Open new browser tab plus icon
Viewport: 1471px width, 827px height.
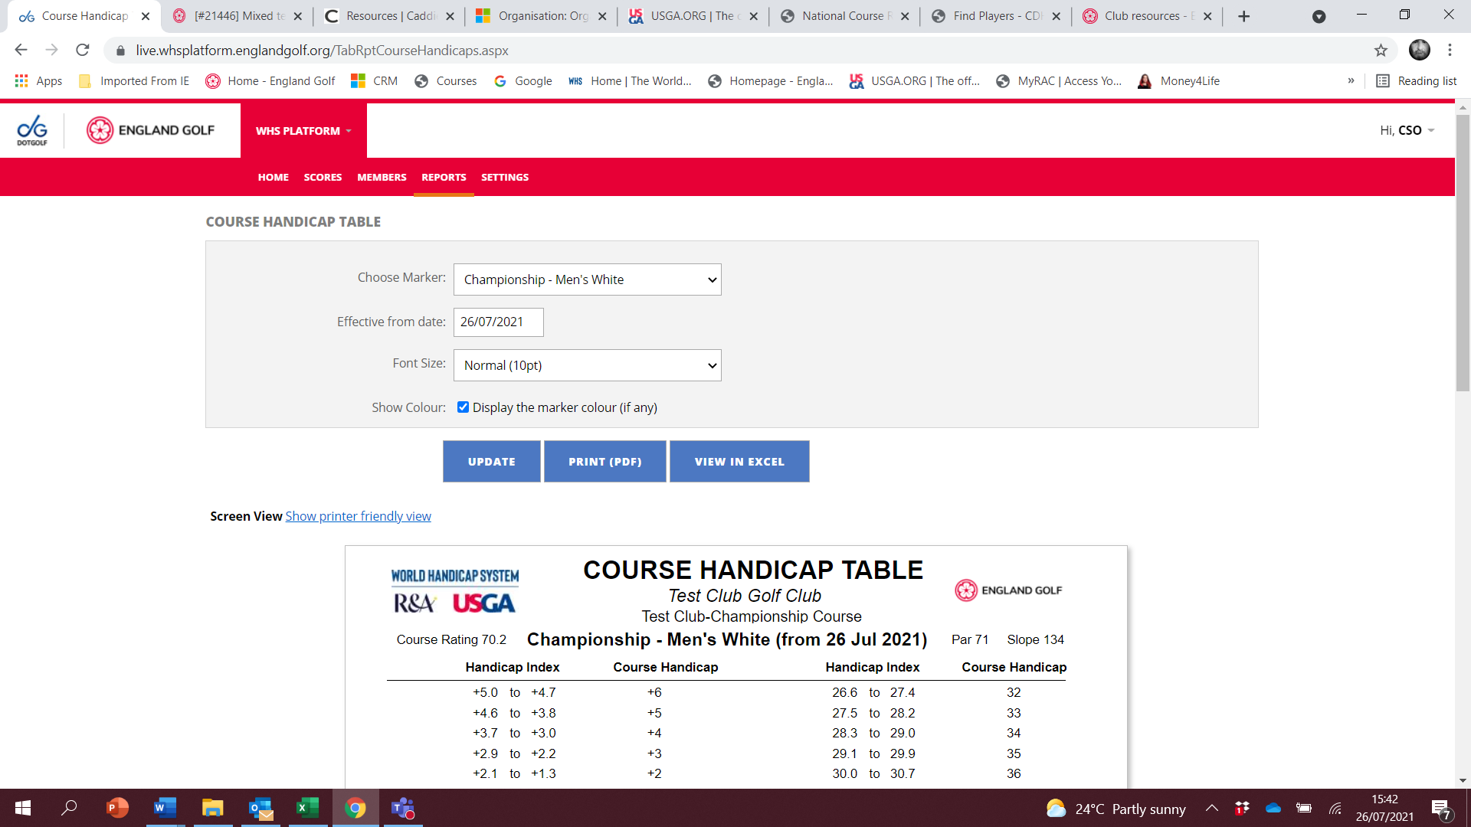click(1244, 16)
